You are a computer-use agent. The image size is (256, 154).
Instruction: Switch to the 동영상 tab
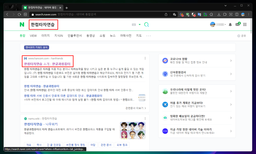pos(91,36)
